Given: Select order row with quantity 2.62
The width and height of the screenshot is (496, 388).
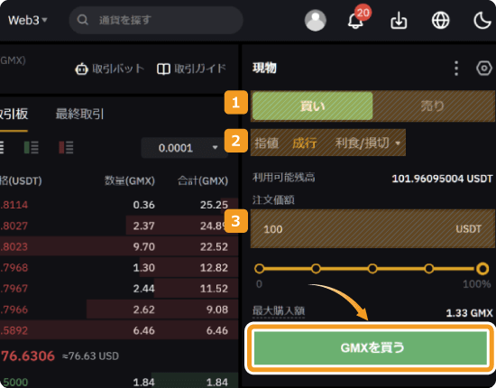Looking at the screenshot, I should (119, 309).
